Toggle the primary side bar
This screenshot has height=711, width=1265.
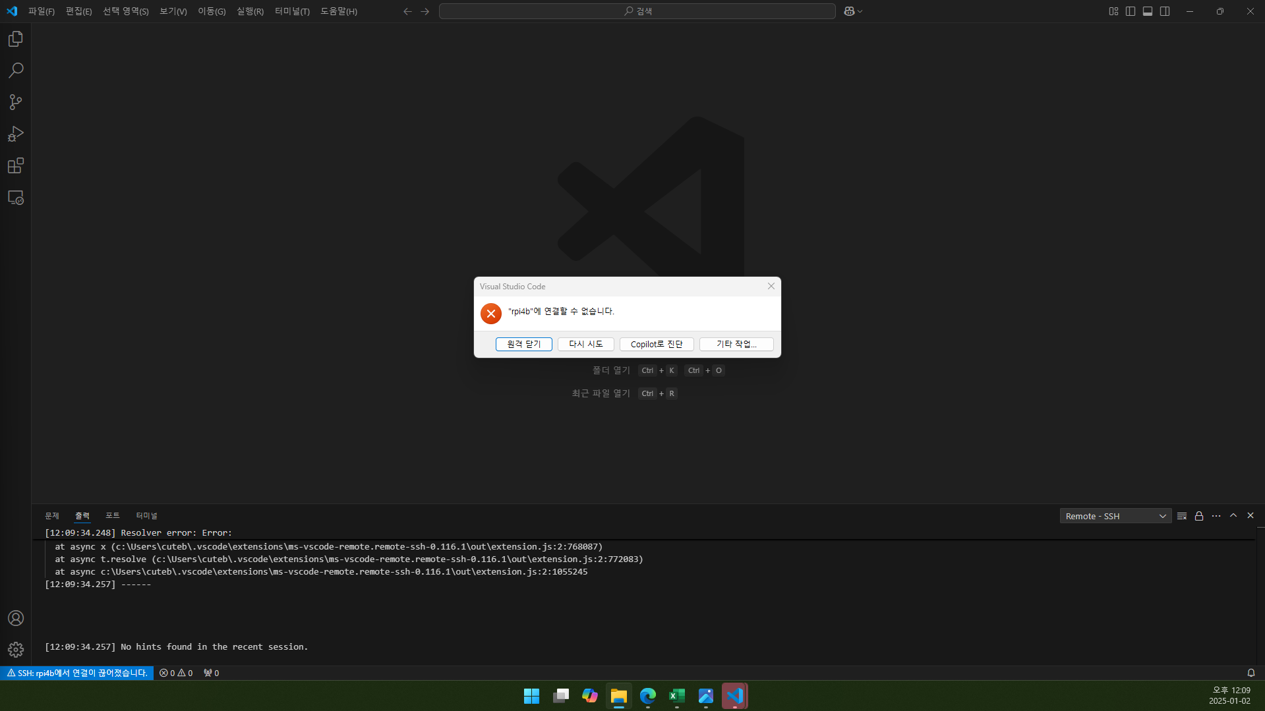click(1131, 11)
